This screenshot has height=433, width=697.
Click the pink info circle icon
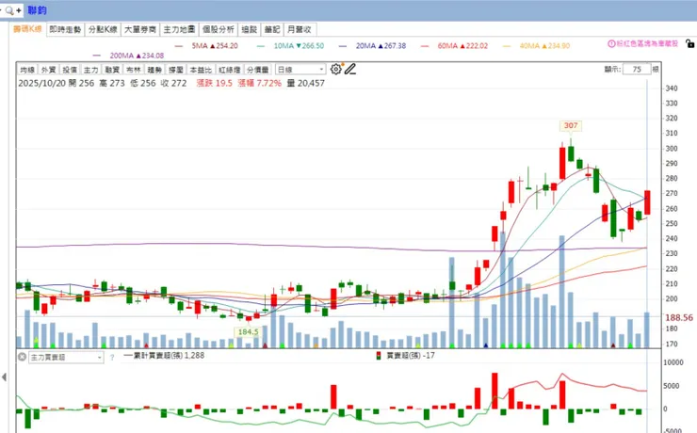coord(611,43)
